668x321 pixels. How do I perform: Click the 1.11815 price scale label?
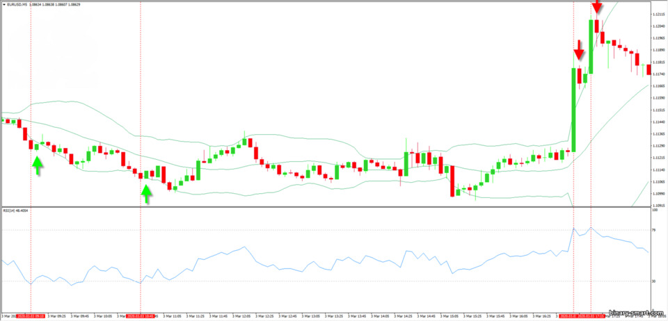658,62
